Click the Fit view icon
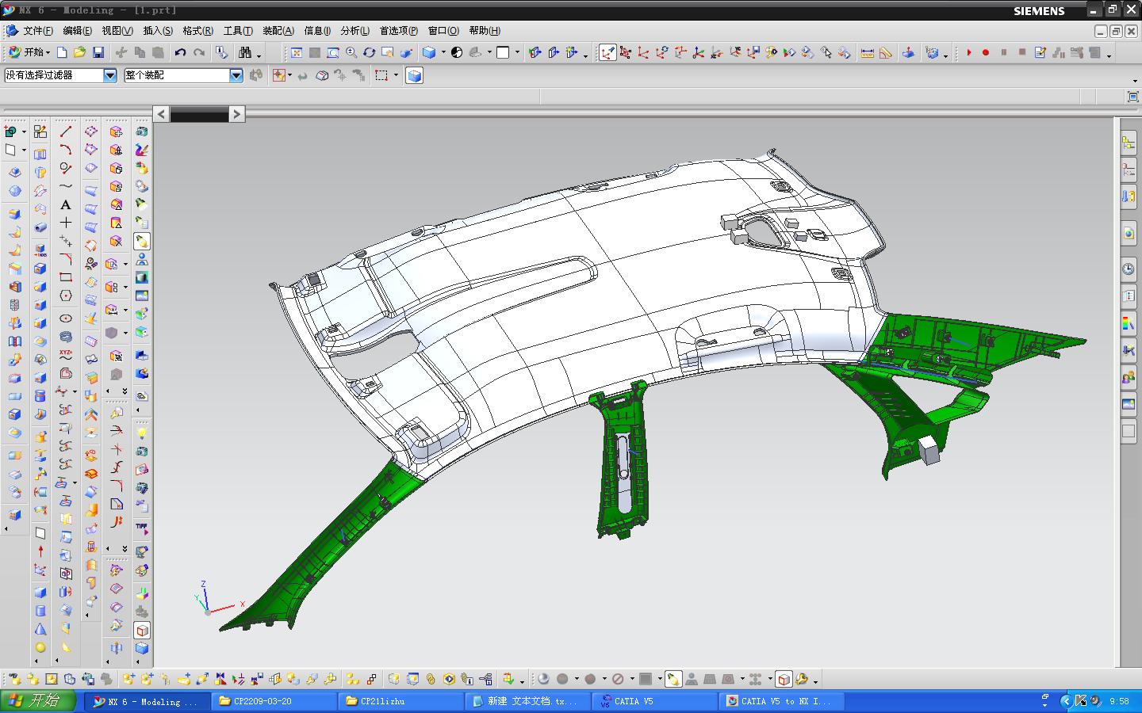 point(297,52)
